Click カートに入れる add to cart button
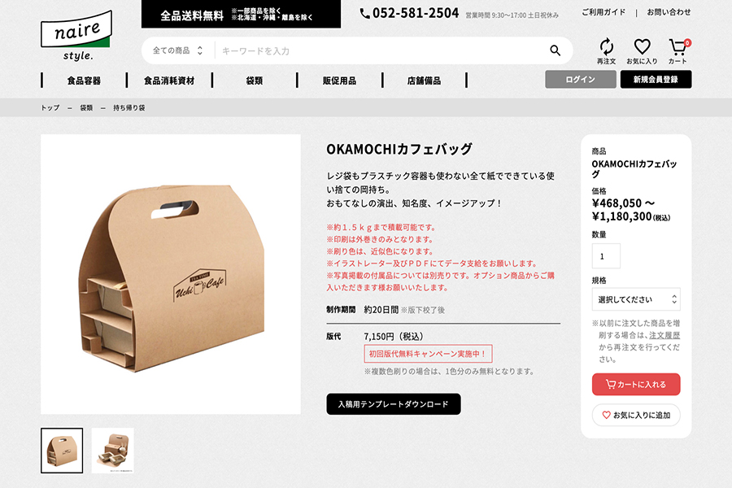 click(636, 385)
